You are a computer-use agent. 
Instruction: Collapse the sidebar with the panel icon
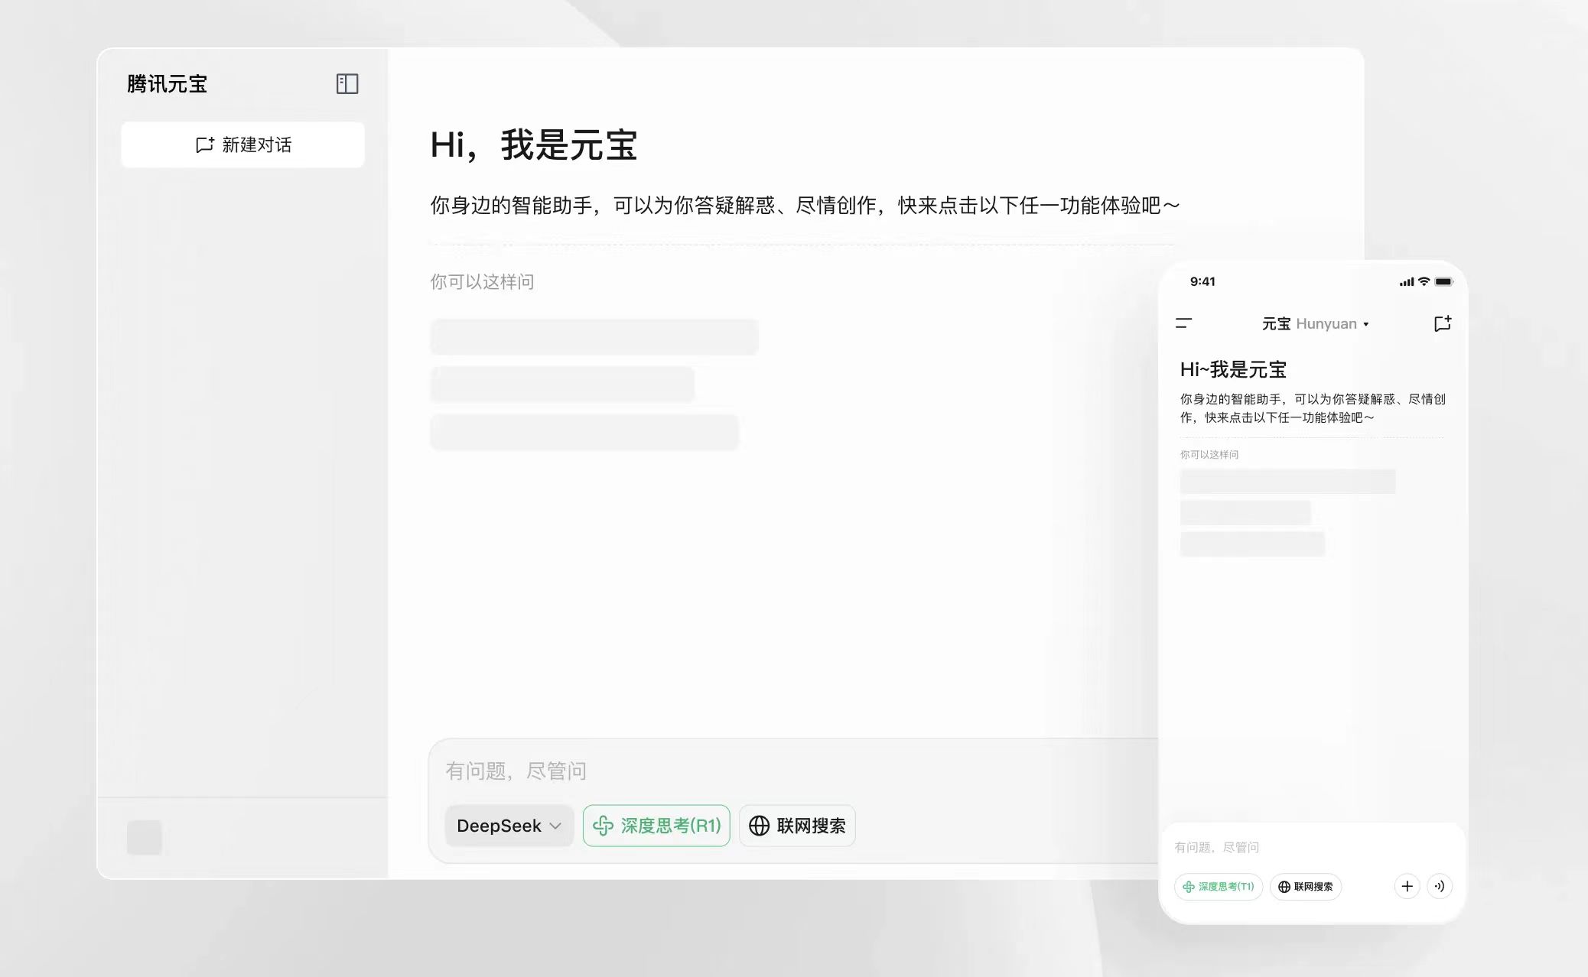(x=347, y=84)
